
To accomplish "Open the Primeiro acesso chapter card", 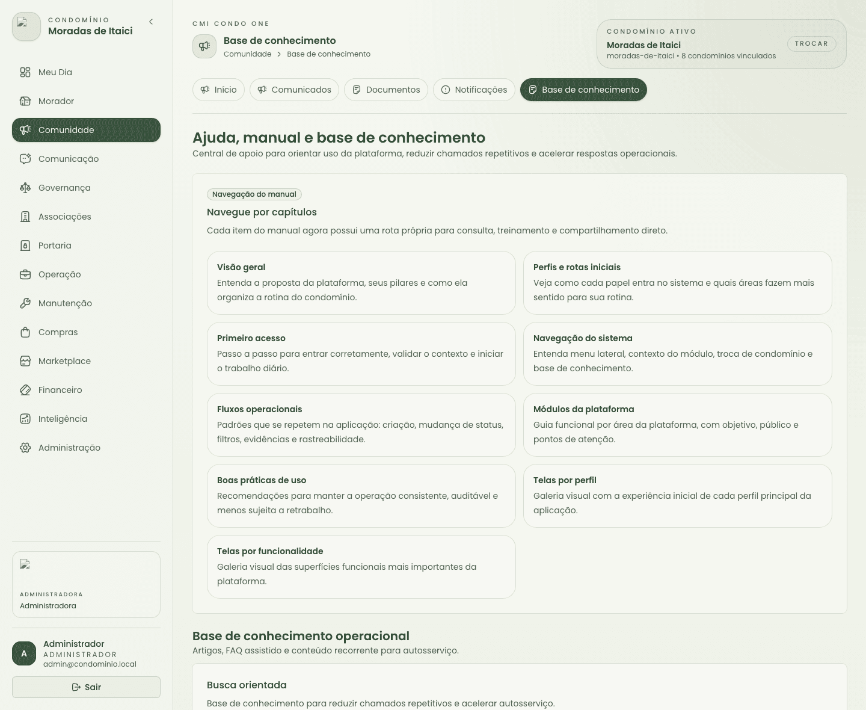I will point(361,354).
